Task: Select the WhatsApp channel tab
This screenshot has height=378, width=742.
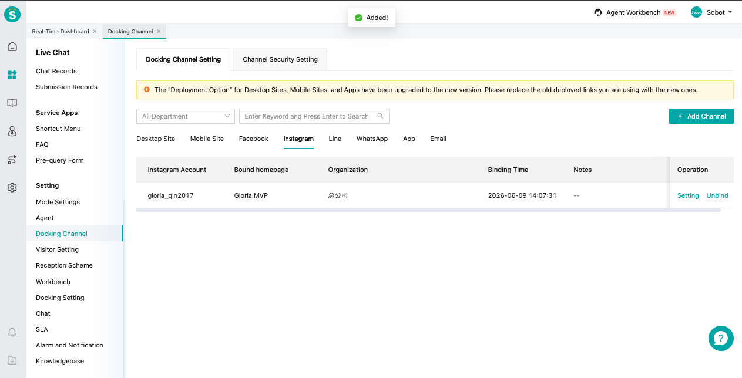Action: 372,139
